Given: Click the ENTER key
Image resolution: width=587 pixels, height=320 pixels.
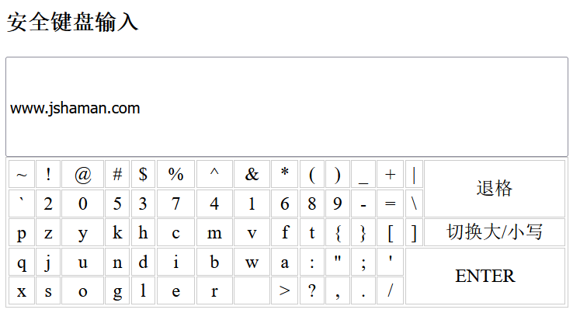Looking at the screenshot, I should (x=485, y=277).
